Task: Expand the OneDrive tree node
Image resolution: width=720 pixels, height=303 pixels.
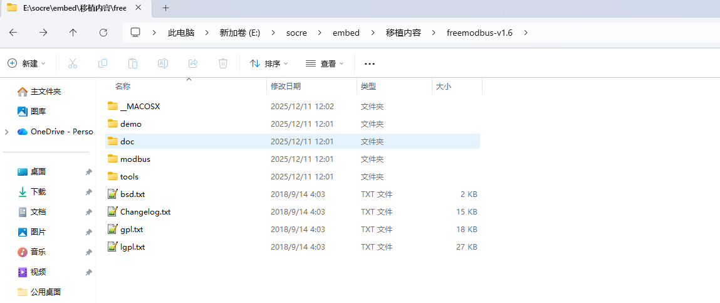Action: [6, 132]
